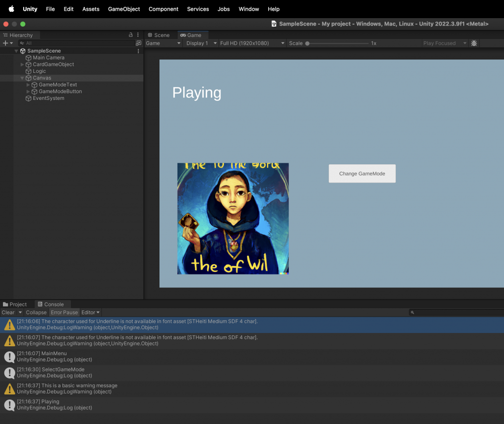Expand the GameModeButton node

pos(28,91)
